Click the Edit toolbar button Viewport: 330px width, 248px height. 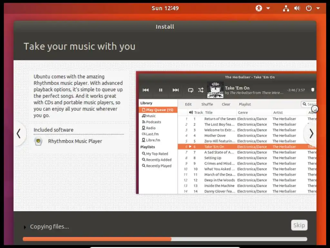pos(188,104)
